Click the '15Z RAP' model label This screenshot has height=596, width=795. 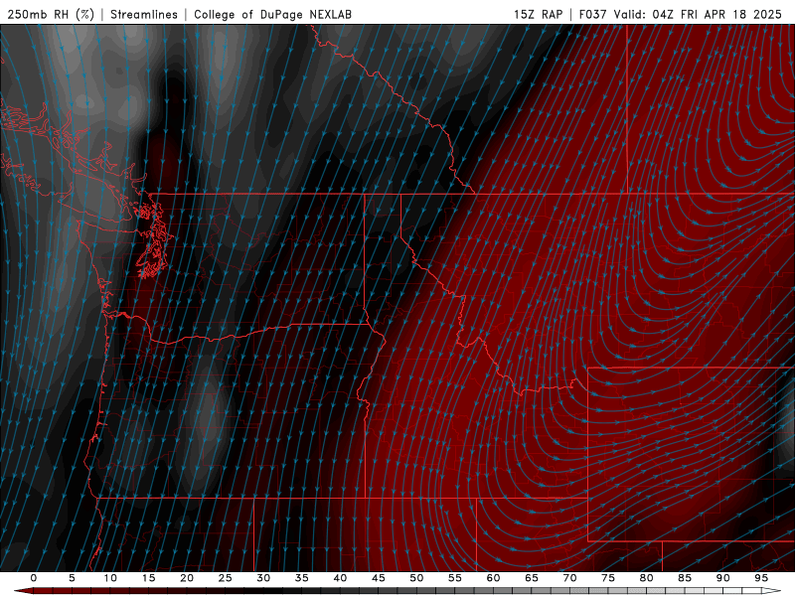(538, 14)
